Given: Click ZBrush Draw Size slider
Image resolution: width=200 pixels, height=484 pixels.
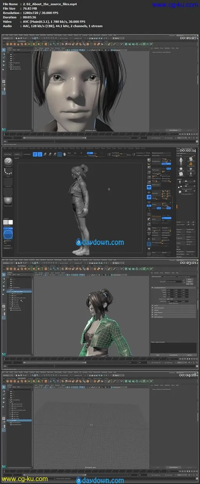Looking at the screenshot, I should [x=120, y=155].
